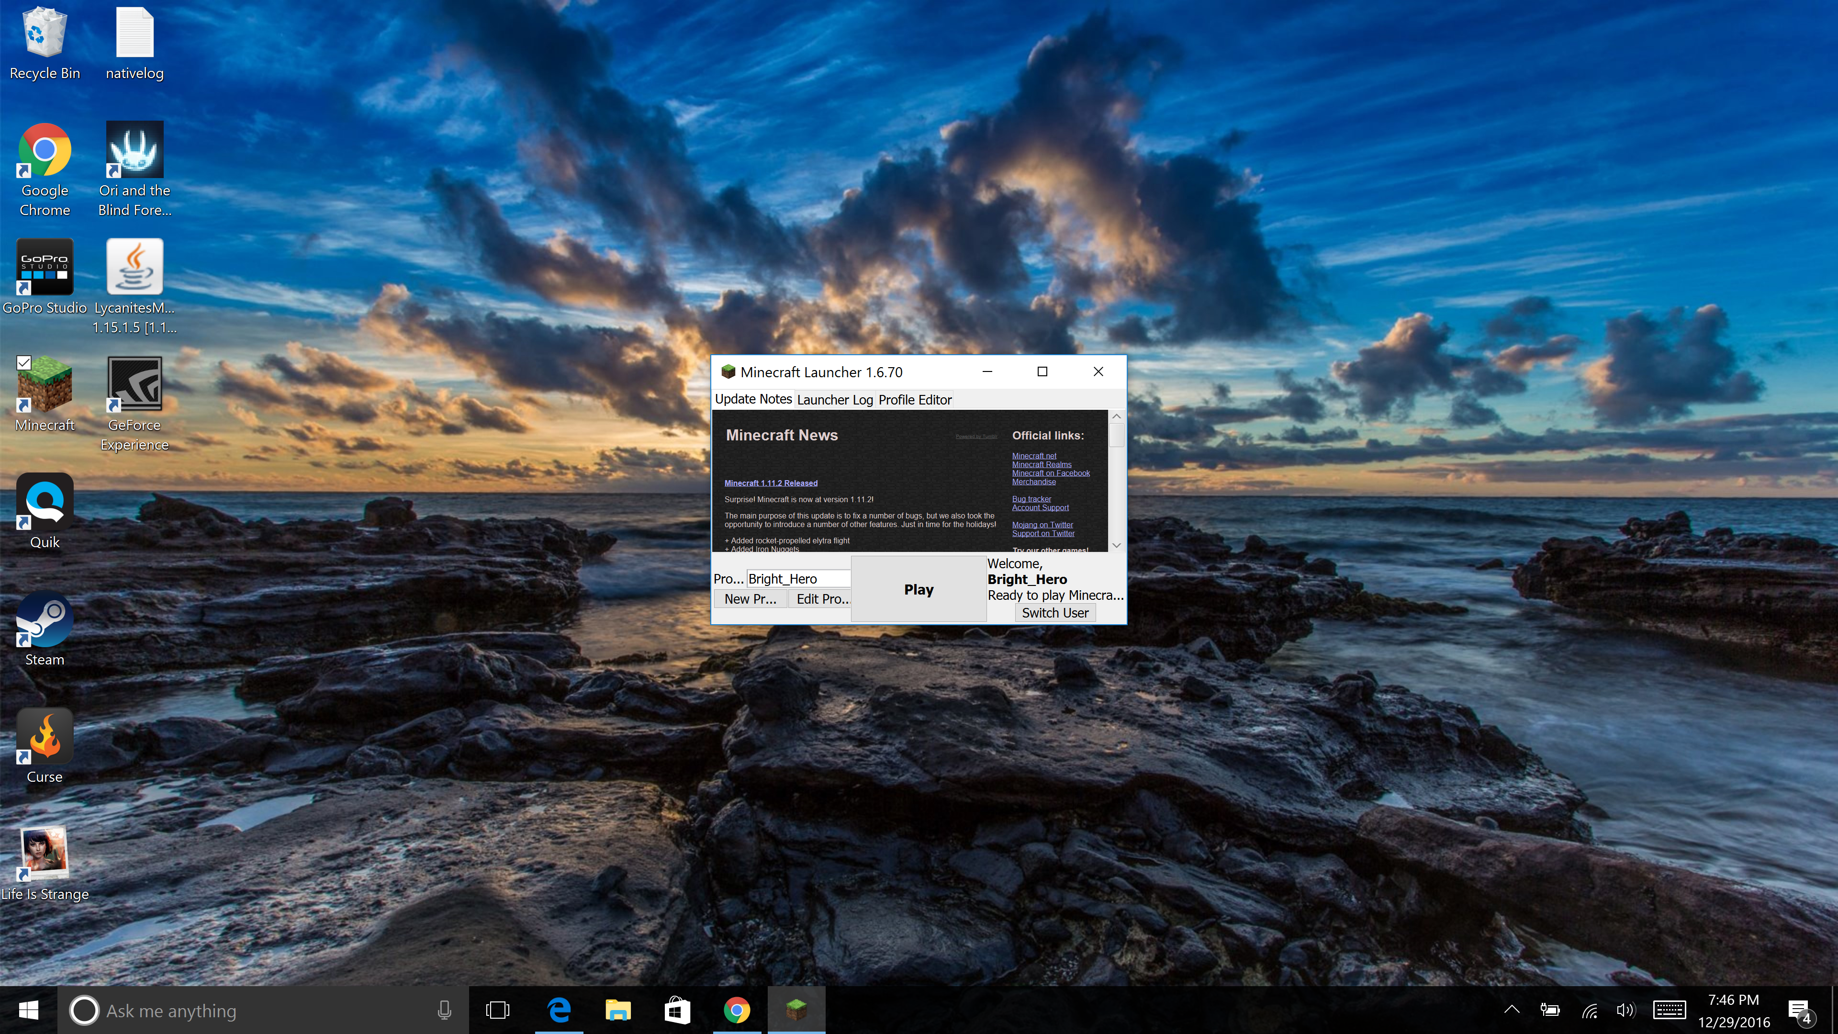Click the Switch User button
The width and height of the screenshot is (1838, 1034).
pyautogui.click(x=1054, y=613)
